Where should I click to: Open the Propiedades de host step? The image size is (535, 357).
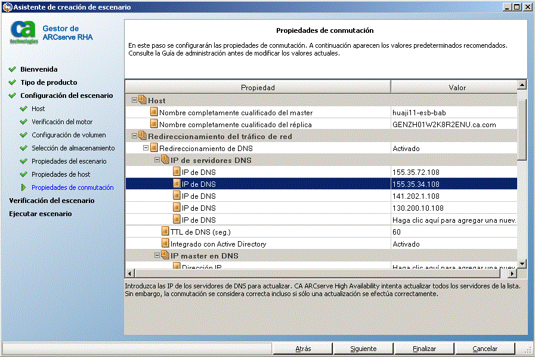point(61,174)
